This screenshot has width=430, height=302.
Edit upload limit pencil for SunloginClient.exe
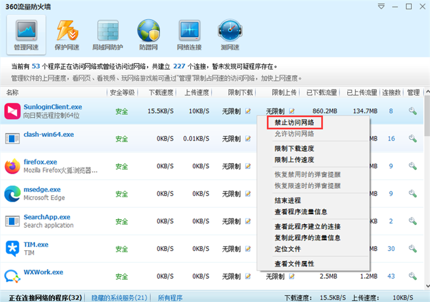click(292, 111)
